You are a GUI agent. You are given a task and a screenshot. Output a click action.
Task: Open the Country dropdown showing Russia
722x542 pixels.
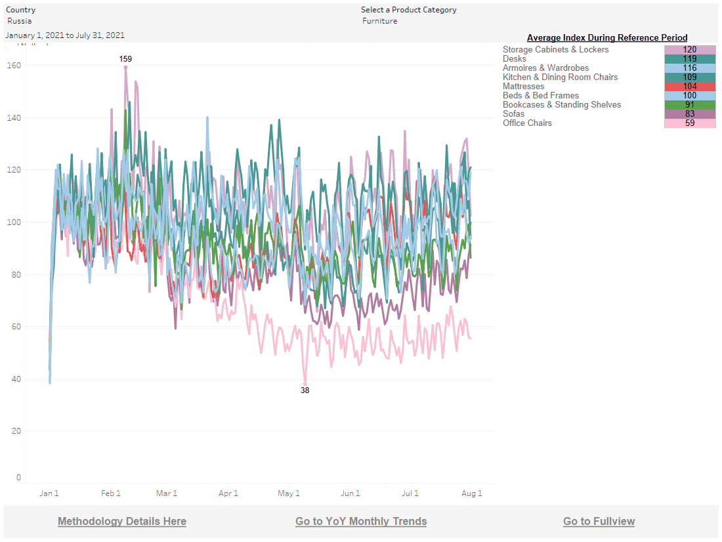(20, 21)
